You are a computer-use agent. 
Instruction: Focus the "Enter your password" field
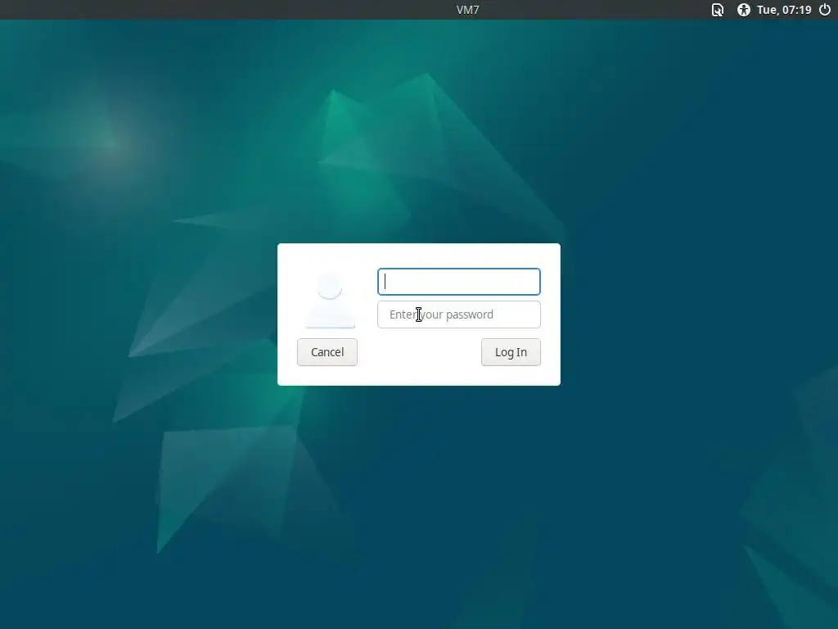(458, 314)
